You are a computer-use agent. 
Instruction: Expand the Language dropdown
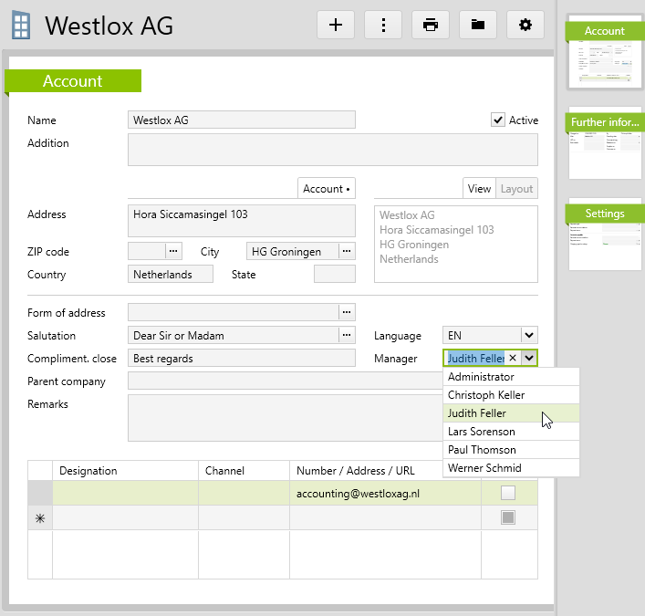click(529, 335)
